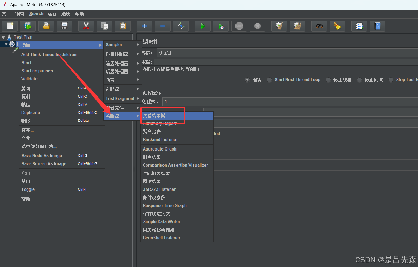The image size is (418, 267).
Task: Collapse all nodes with the minus icon
Action: [162, 26]
